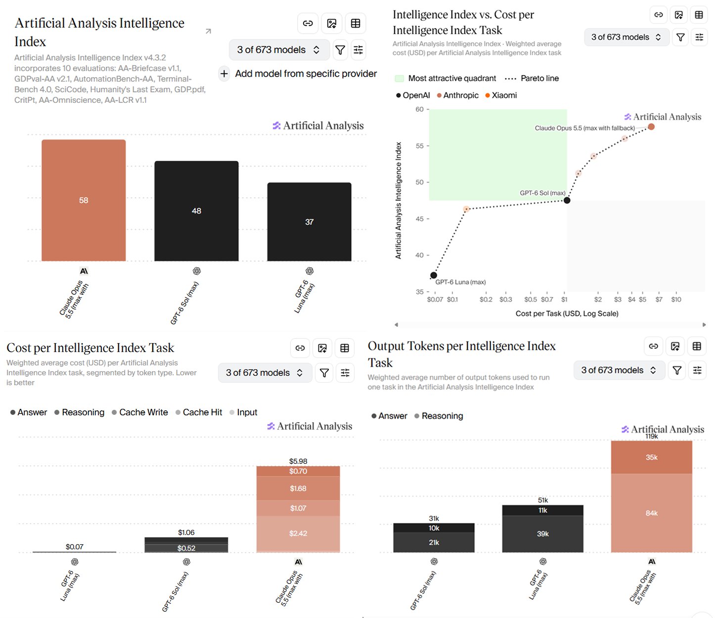
Task: Open filter for Intelligence Index models
Action: tap(340, 50)
